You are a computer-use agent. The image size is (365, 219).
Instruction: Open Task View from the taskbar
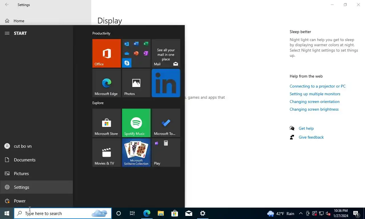coord(132,213)
